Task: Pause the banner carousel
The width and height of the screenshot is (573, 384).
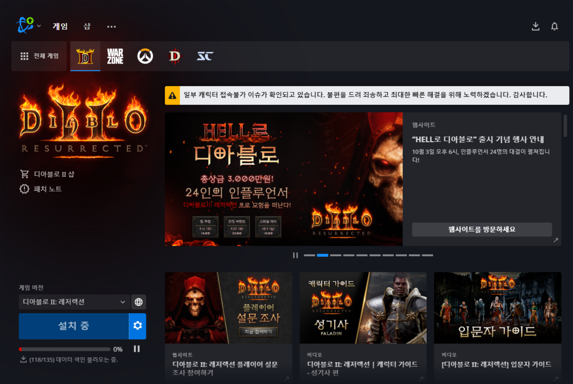Action: pyautogui.click(x=295, y=255)
